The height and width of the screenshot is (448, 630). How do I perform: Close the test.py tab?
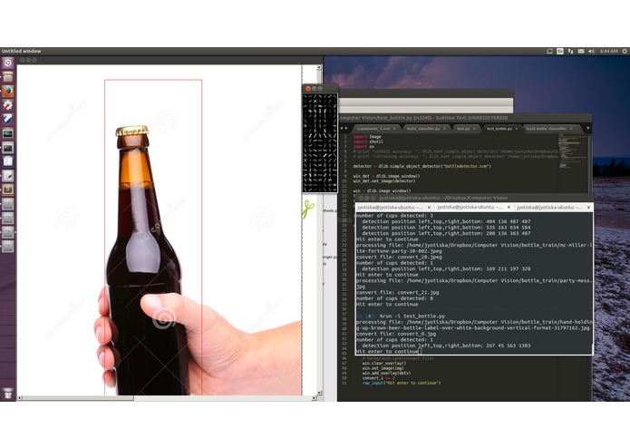pos(474,129)
